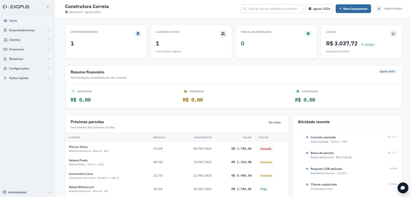
Task: Collapse the sidebar with the double-chevron icon
Action: tap(48, 7)
